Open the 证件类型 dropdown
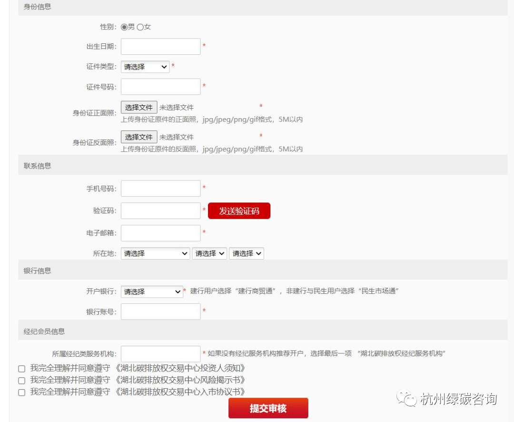The image size is (514, 422). point(146,67)
